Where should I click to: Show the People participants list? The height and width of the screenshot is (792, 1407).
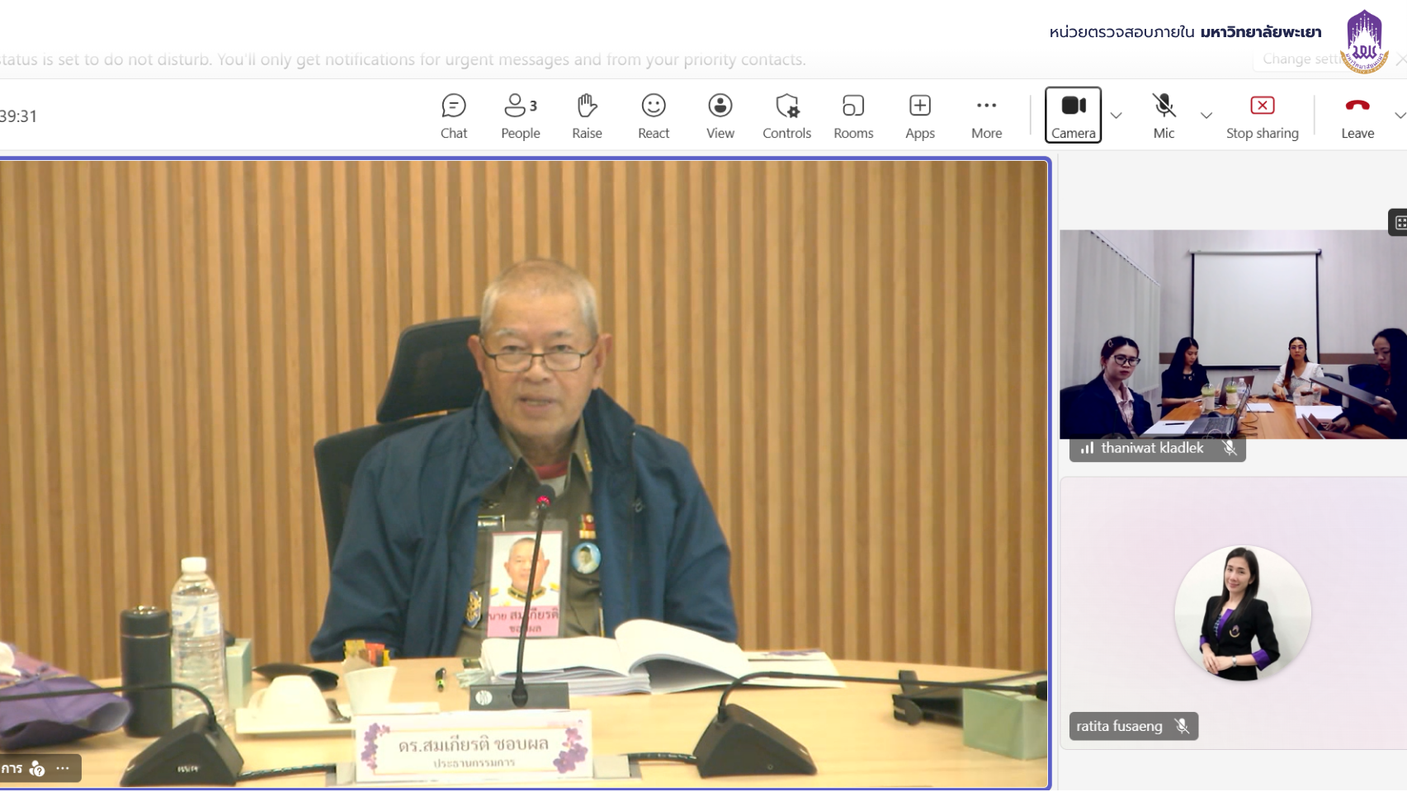pyautogui.click(x=521, y=115)
